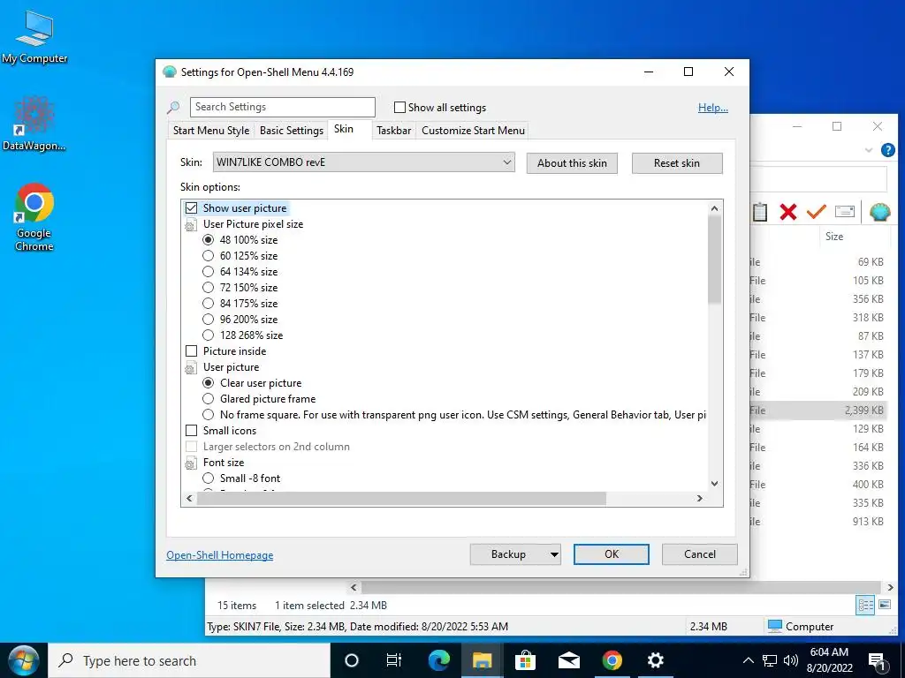This screenshot has height=678, width=905.
Task: Open Mail app from taskbar
Action: pyautogui.click(x=568, y=660)
